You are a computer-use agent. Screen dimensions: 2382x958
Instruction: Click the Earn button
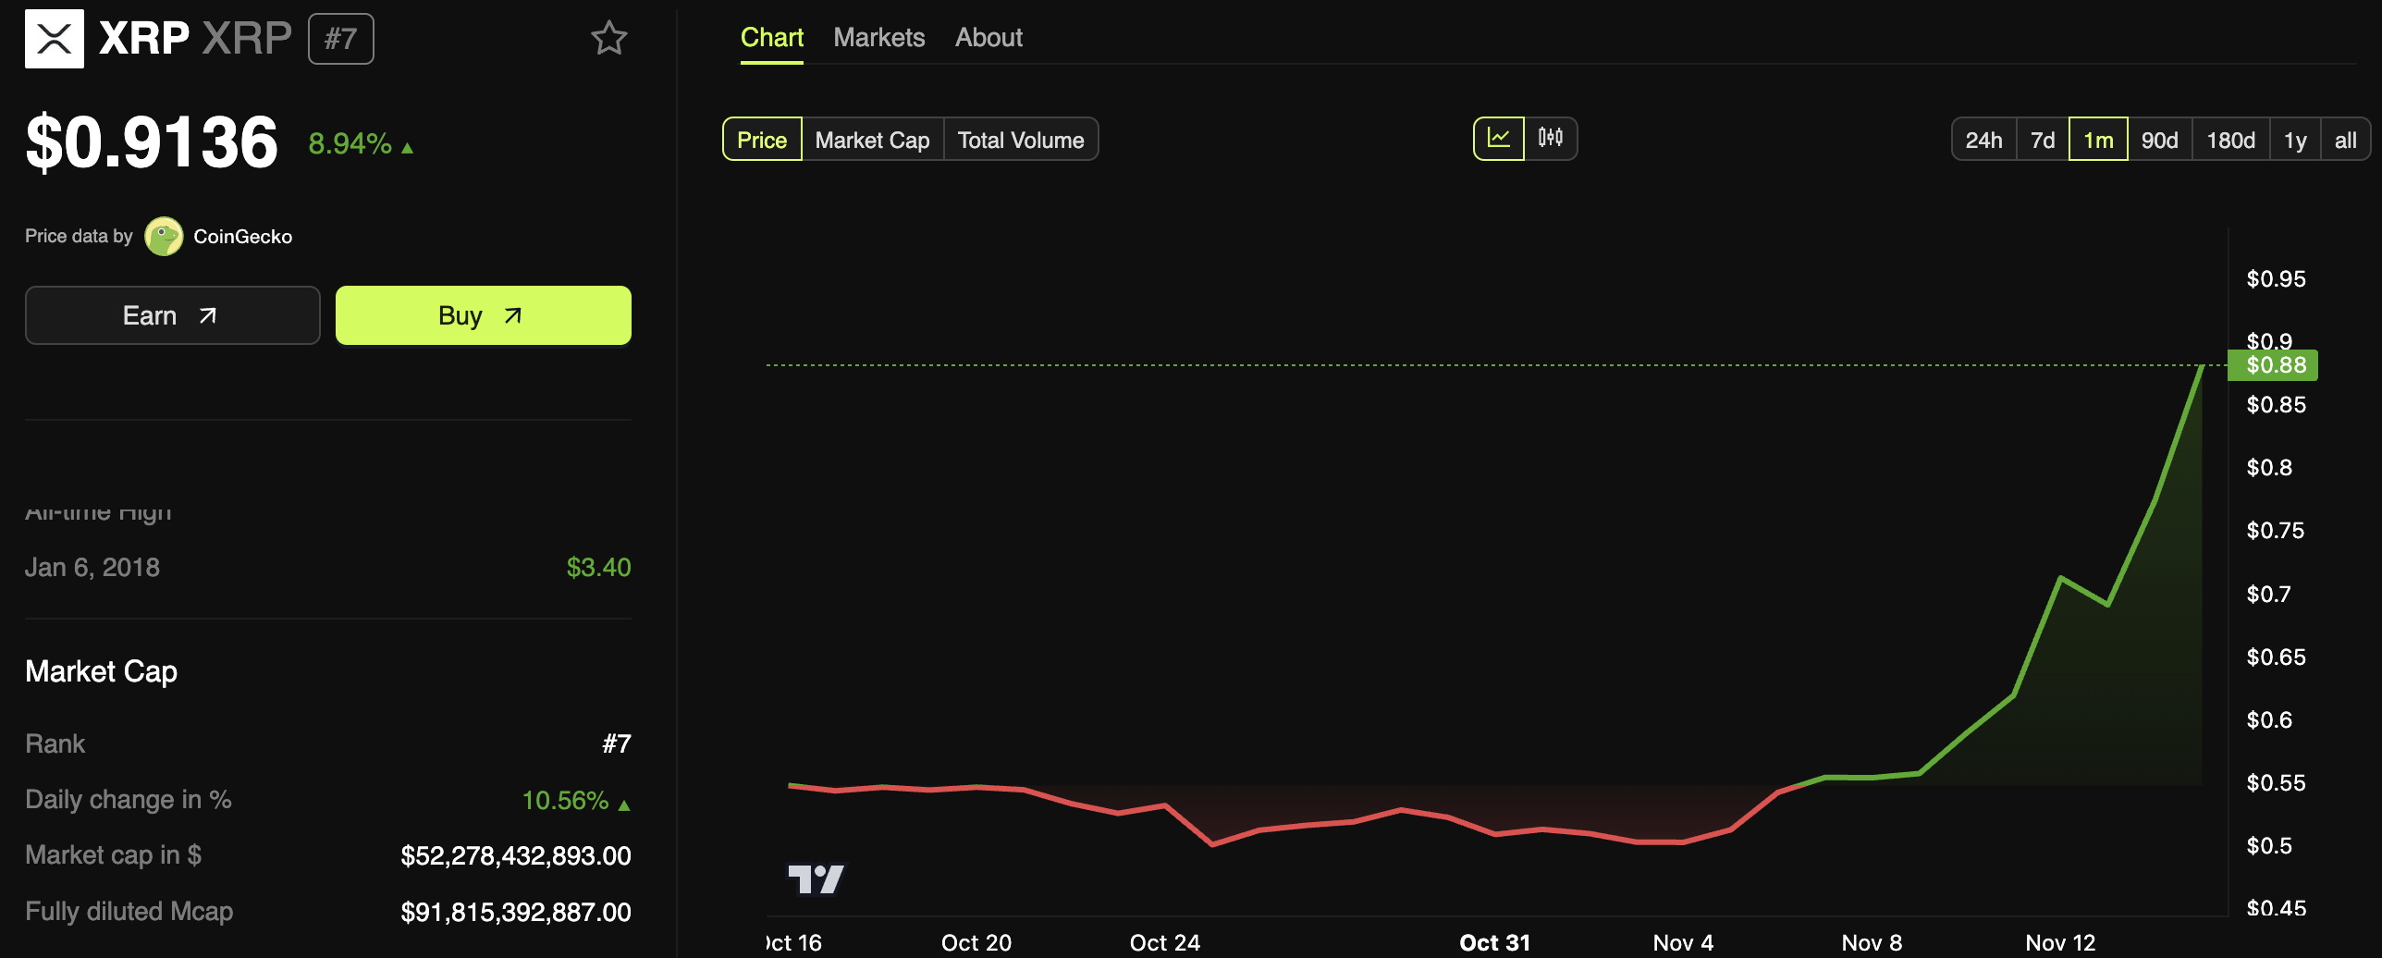[172, 314]
